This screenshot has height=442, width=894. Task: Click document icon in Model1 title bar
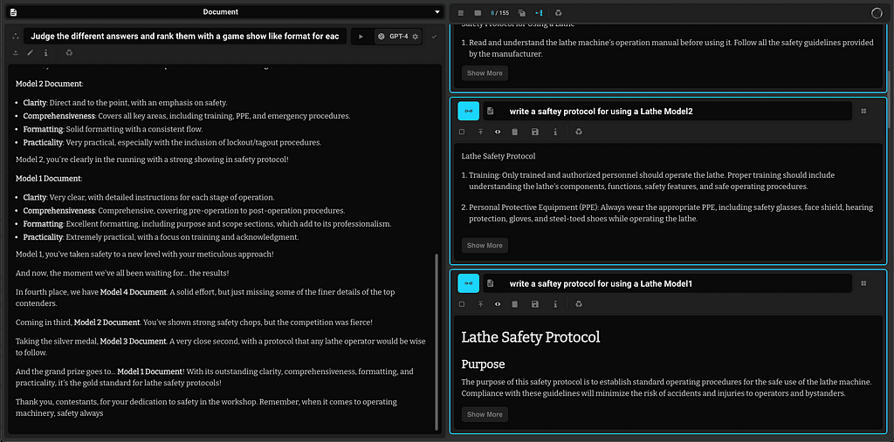tap(491, 283)
